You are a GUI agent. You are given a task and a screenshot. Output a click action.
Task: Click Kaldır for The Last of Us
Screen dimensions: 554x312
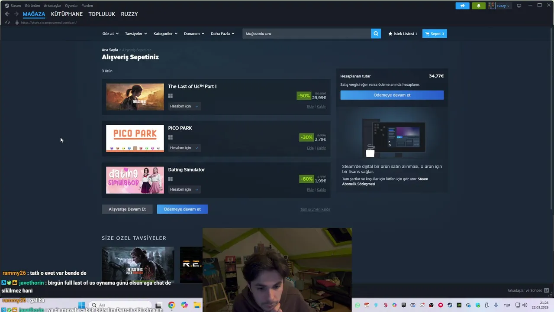(321, 106)
